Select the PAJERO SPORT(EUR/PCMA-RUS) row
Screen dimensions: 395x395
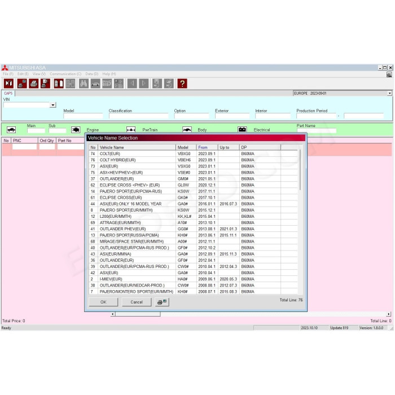pos(193,191)
